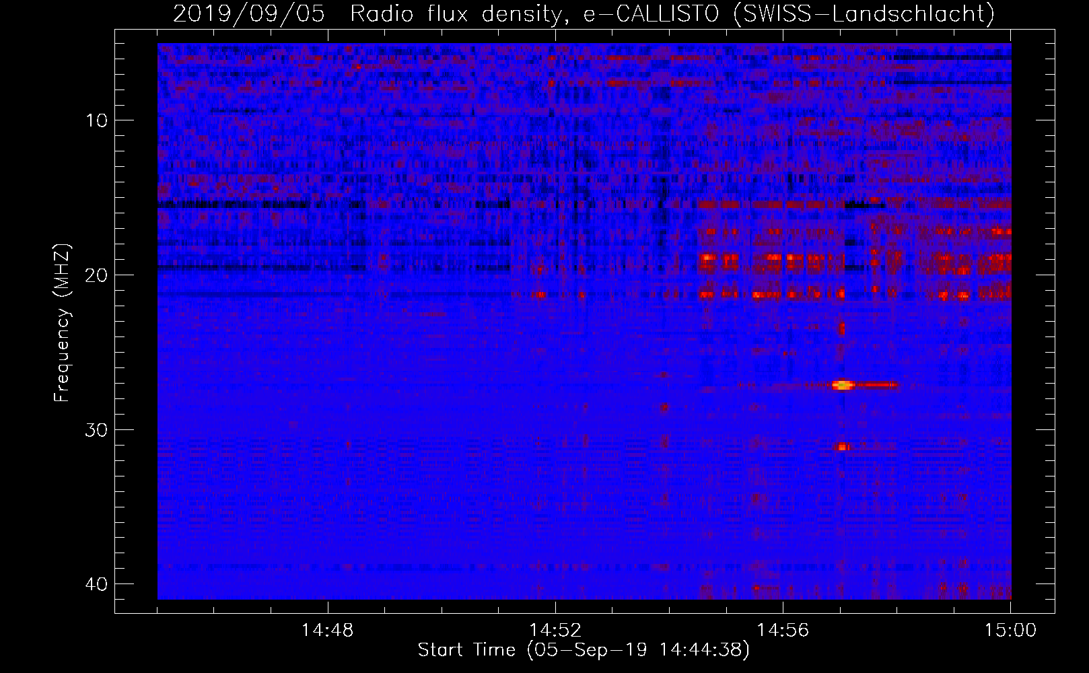Click the x-axis time label "15:00"
The image size is (1089, 673).
coord(1010,631)
